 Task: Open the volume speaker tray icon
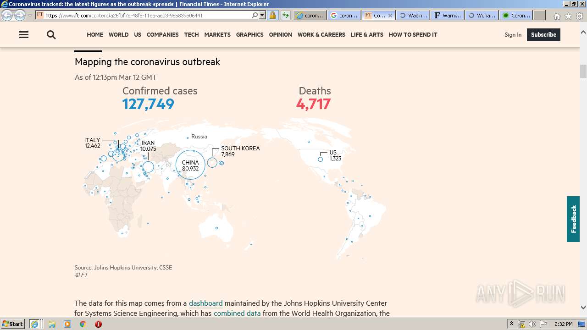pos(532,324)
